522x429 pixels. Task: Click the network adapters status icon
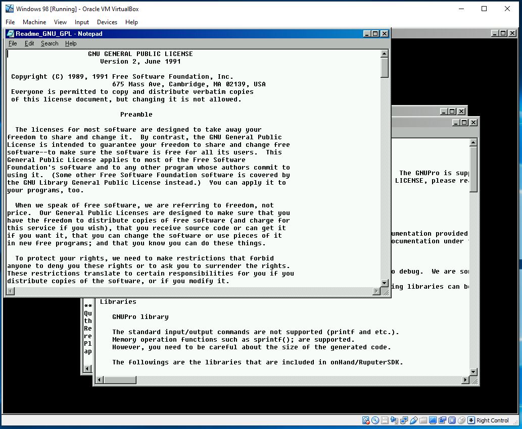click(x=404, y=420)
